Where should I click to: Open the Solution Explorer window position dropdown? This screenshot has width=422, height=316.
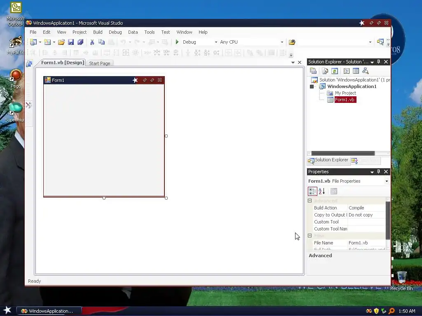(372, 62)
